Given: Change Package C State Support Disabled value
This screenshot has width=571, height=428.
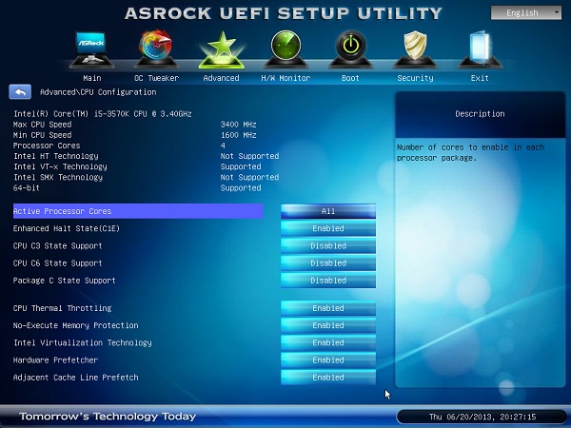Looking at the screenshot, I should [328, 281].
